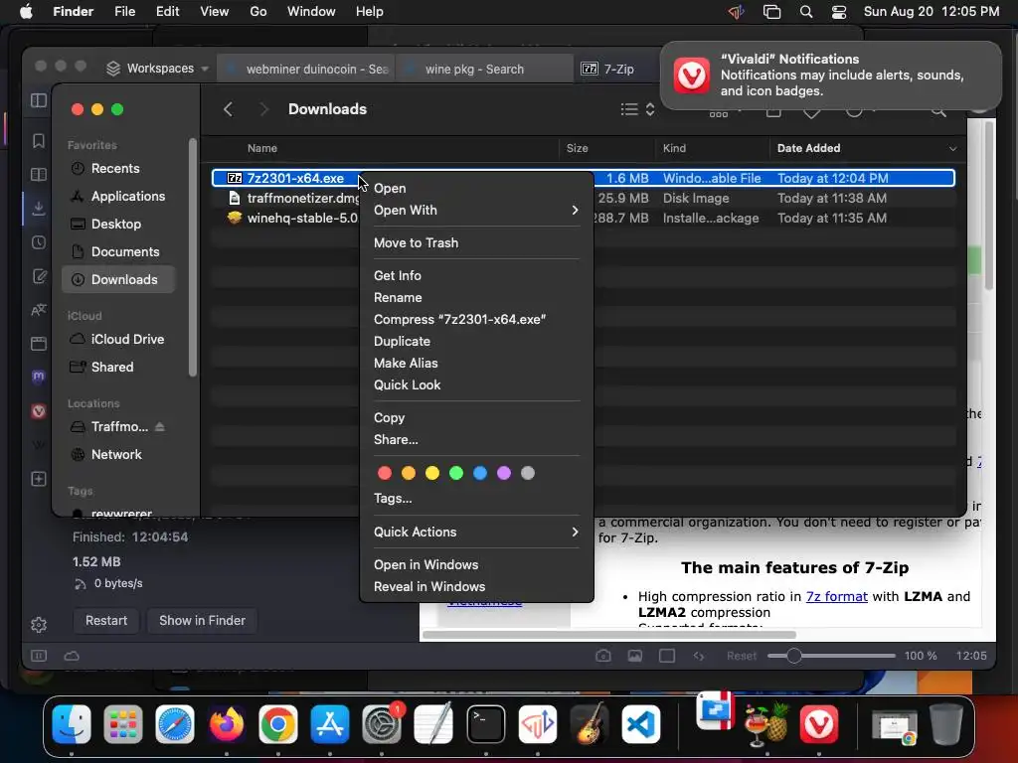Sort Finder list by the Size column
This screenshot has height=763, width=1018.
(606, 149)
